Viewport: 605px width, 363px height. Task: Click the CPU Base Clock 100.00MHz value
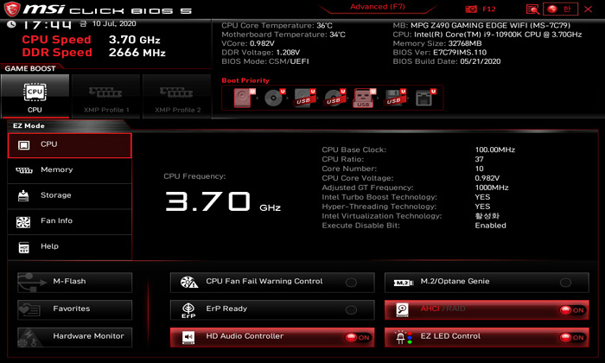495,150
